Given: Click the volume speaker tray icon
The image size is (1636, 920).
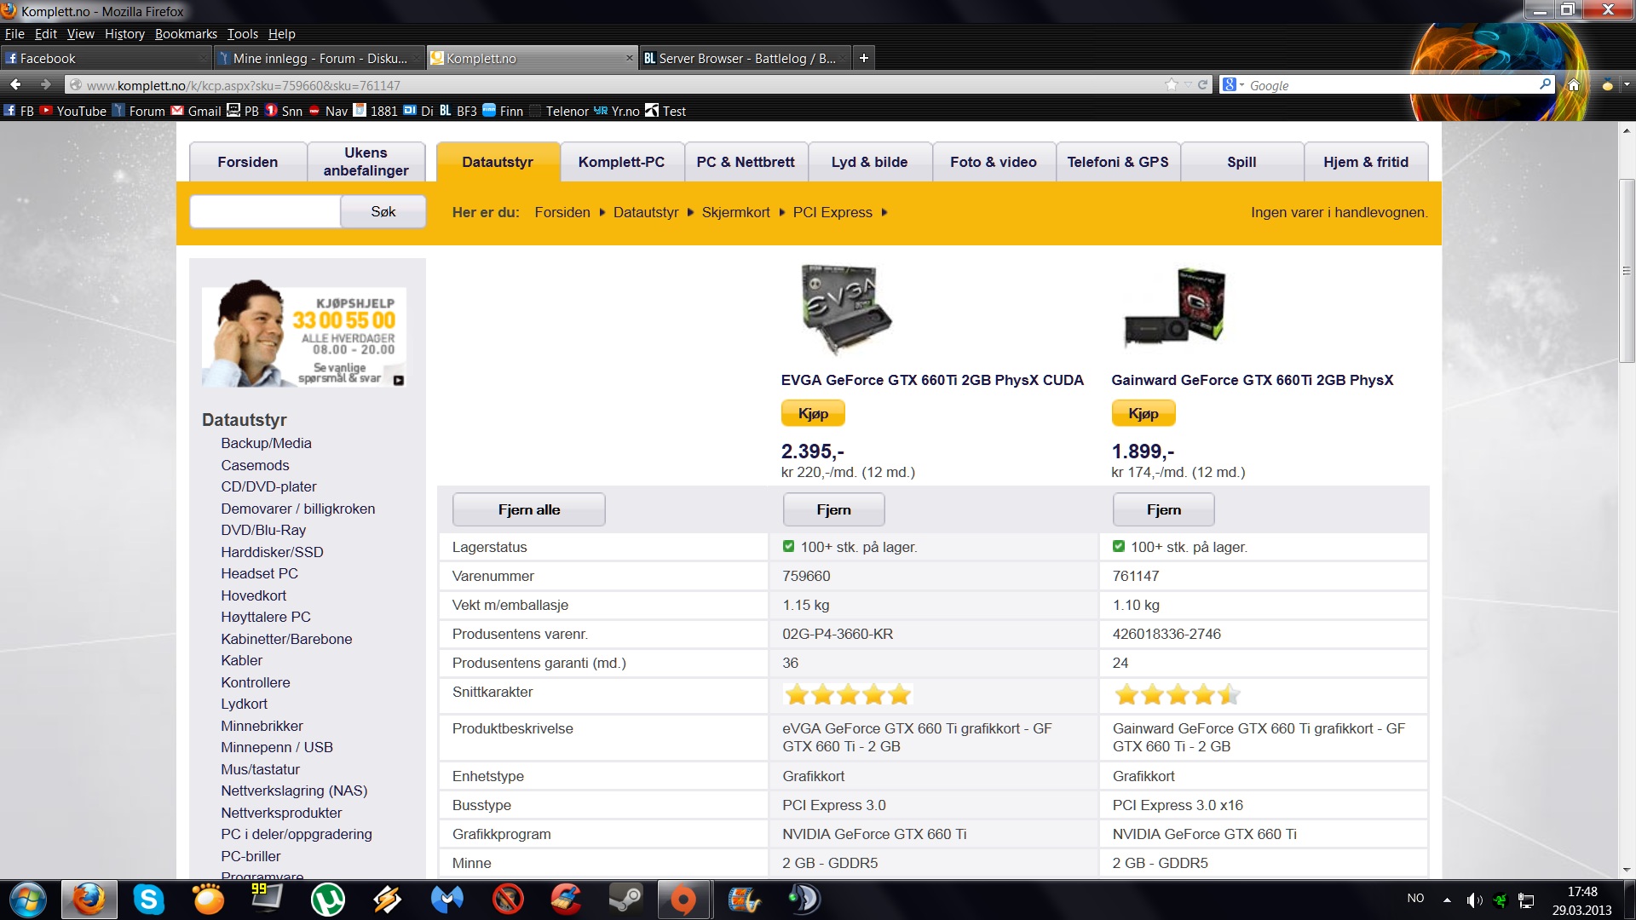Looking at the screenshot, I should [1474, 900].
